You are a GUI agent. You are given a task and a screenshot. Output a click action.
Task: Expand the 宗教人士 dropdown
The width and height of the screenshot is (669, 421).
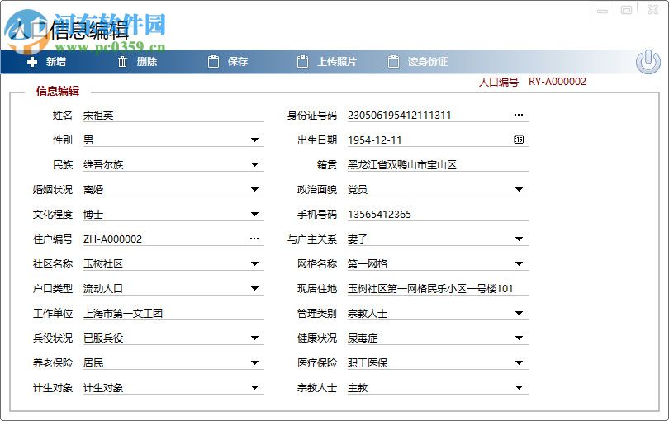point(519,387)
